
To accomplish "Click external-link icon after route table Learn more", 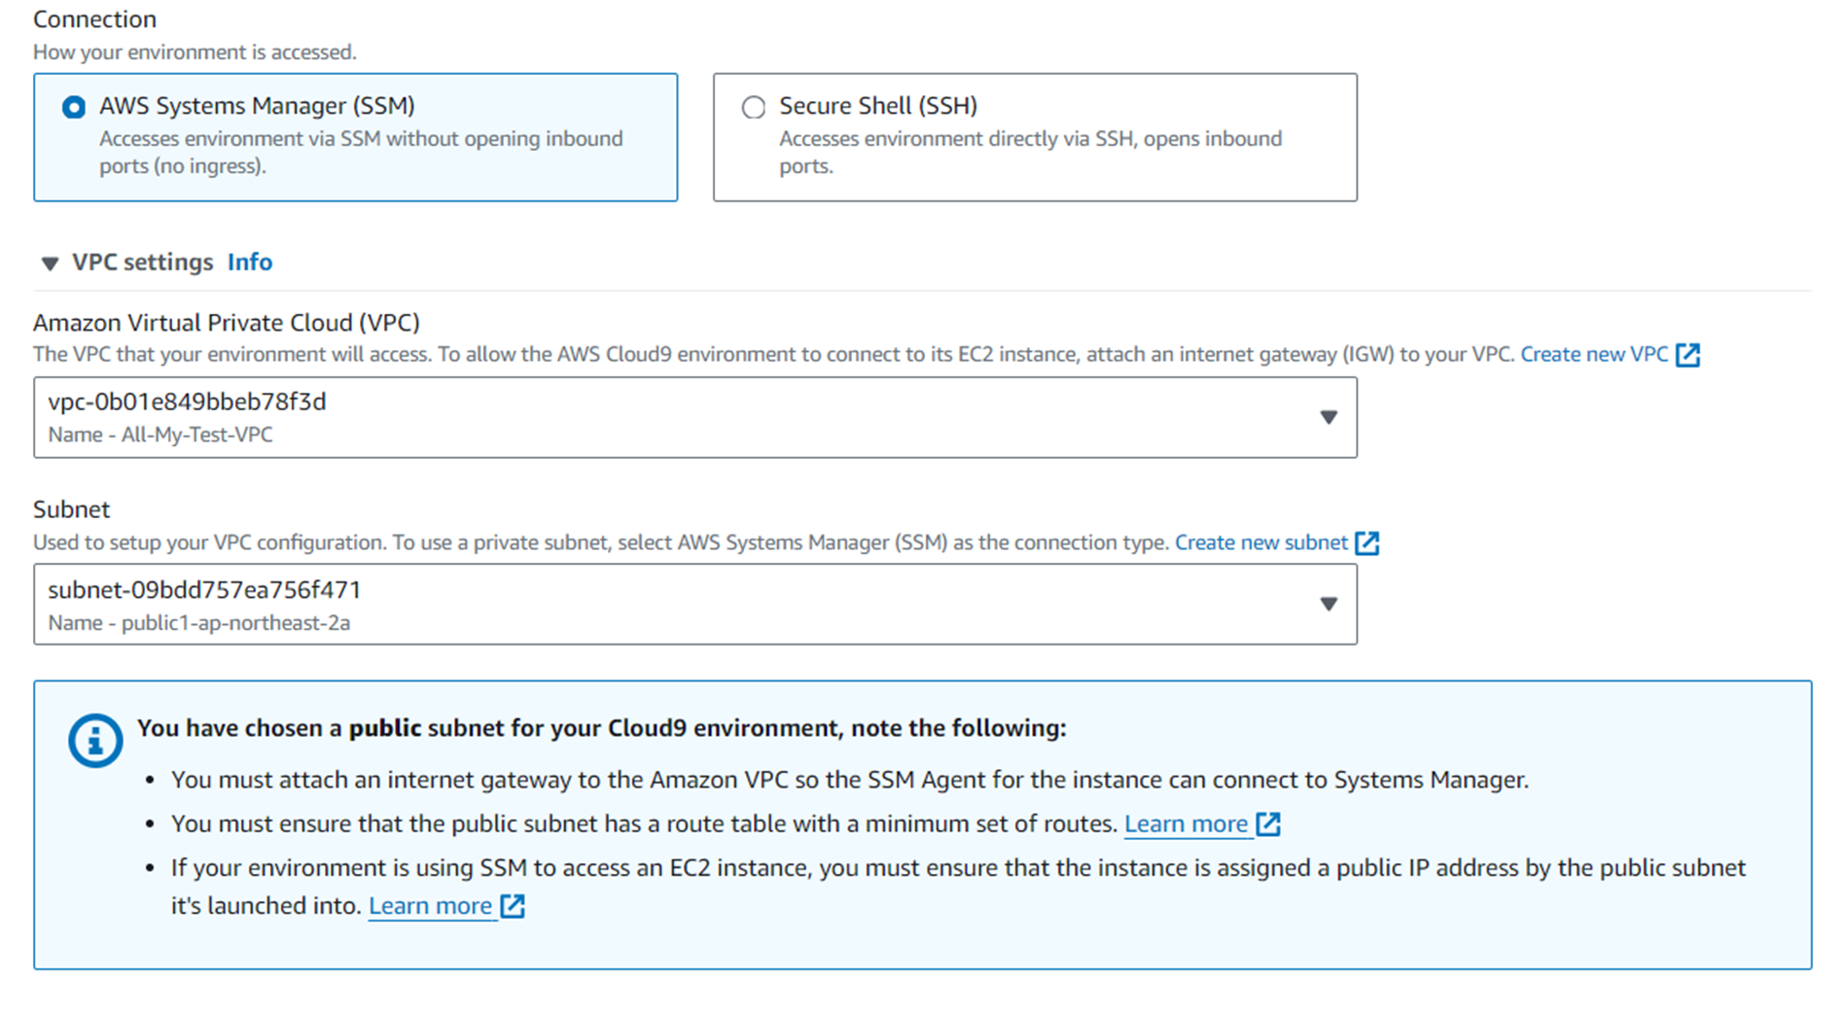I will pos(1268,824).
